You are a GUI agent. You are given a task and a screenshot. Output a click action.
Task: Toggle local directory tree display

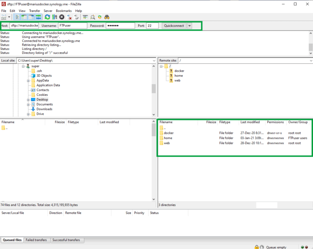[24, 17]
